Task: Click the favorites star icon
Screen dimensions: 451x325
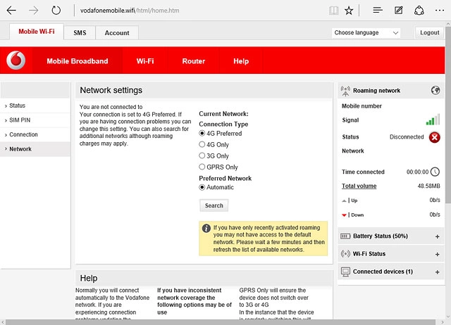Action: coord(350,11)
